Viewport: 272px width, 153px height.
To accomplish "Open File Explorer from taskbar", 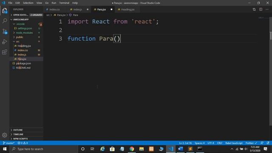I will coord(142,149).
